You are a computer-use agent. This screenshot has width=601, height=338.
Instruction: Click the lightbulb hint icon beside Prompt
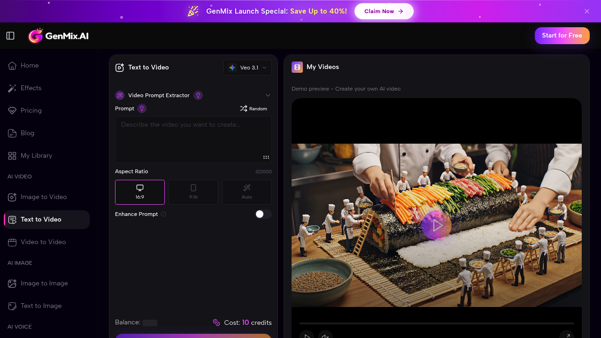pos(143,108)
